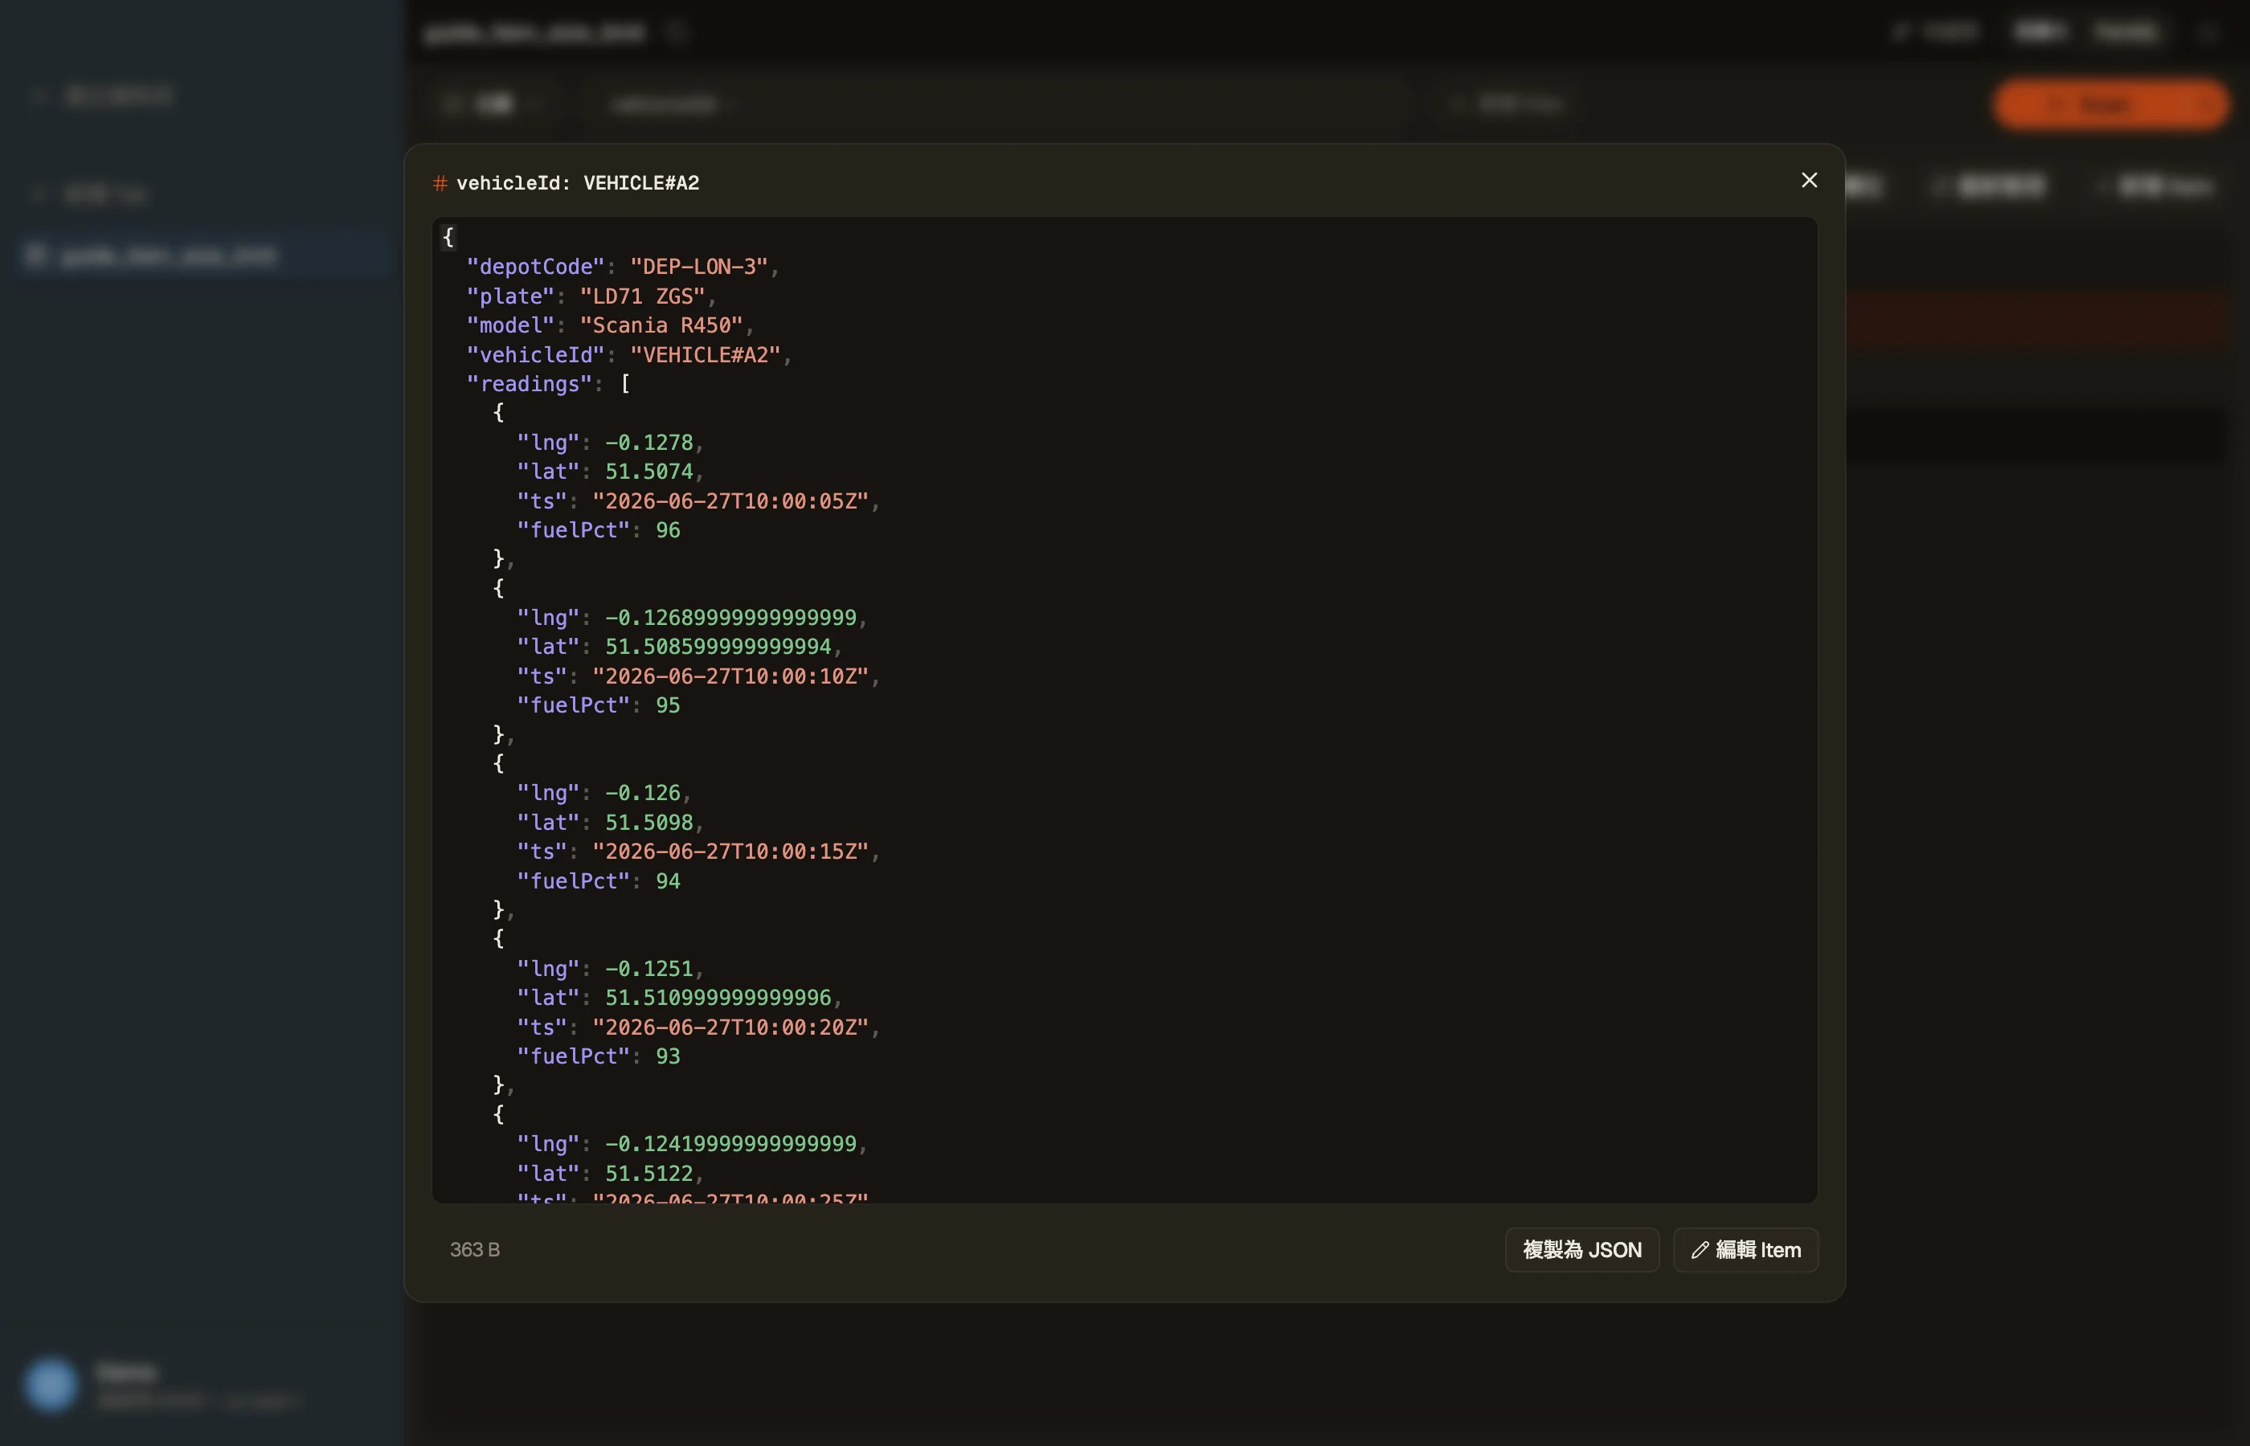
Task: Select the "lat": 51.508599999999994 line
Action: click(680, 647)
